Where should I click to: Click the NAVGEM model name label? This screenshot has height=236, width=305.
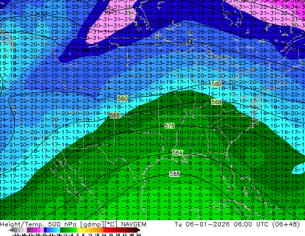[133, 224]
